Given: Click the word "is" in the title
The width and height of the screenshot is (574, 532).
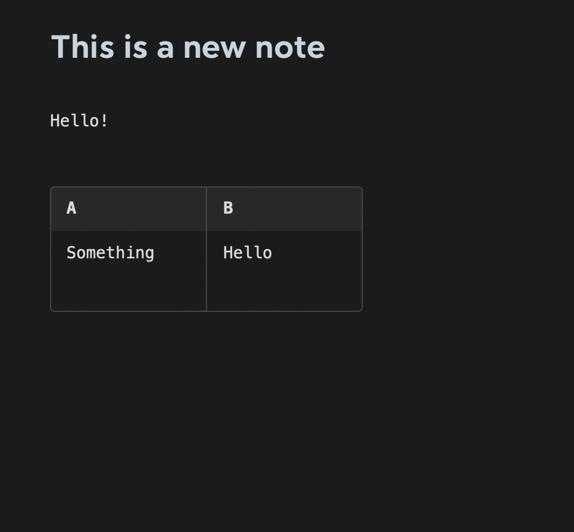Looking at the screenshot, I should pos(136,46).
